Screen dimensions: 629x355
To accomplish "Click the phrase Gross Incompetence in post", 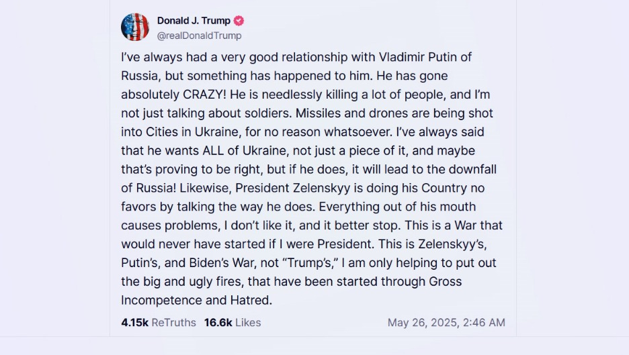I will point(446,281).
